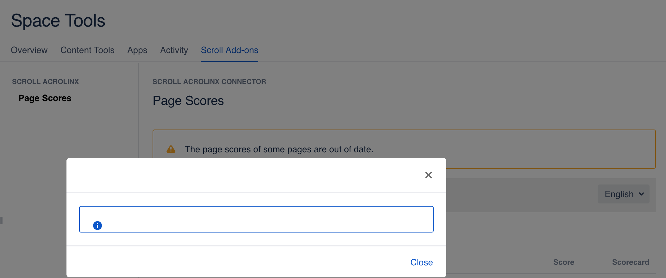Image resolution: width=666 pixels, height=278 pixels.
Task: Click the Scorecard column header
Action: (631, 262)
